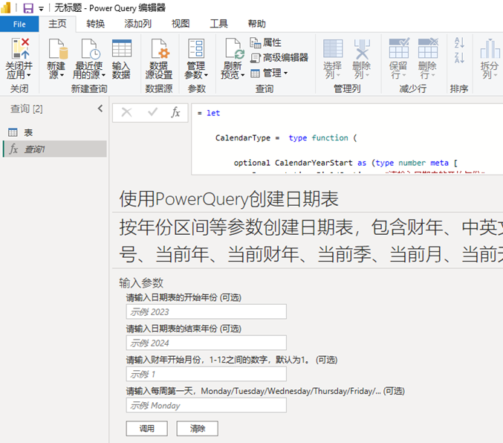Viewport: 503px width, 443px height.
Task: Switch to the 添加列 tab
Action: [138, 24]
